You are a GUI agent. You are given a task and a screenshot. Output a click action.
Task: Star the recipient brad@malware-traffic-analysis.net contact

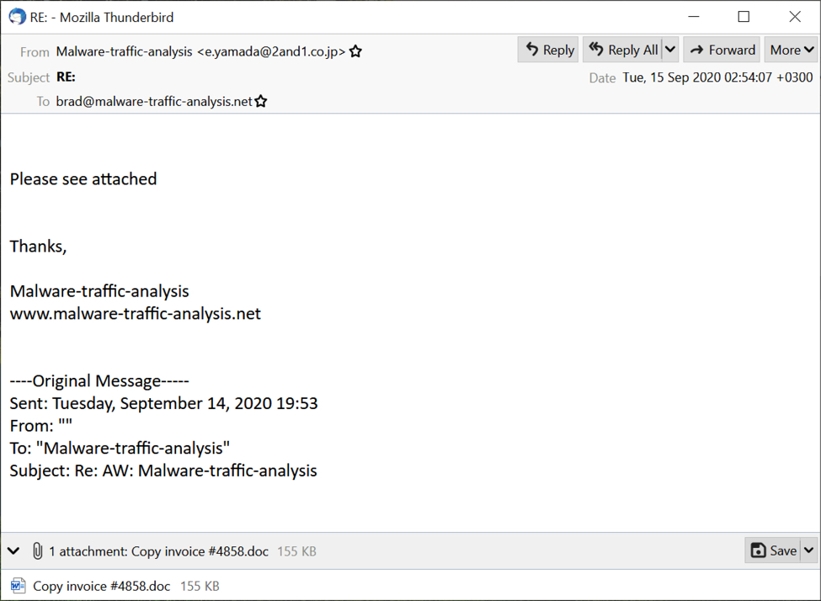261,101
